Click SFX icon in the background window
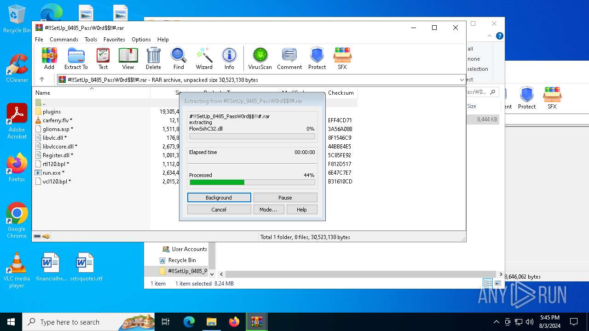 point(552,98)
